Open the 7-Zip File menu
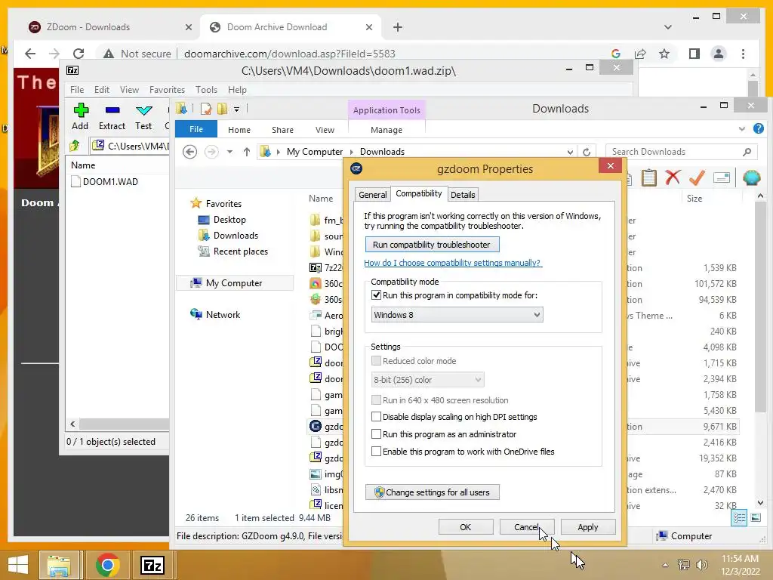773x580 pixels. pyautogui.click(x=77, y=90)
